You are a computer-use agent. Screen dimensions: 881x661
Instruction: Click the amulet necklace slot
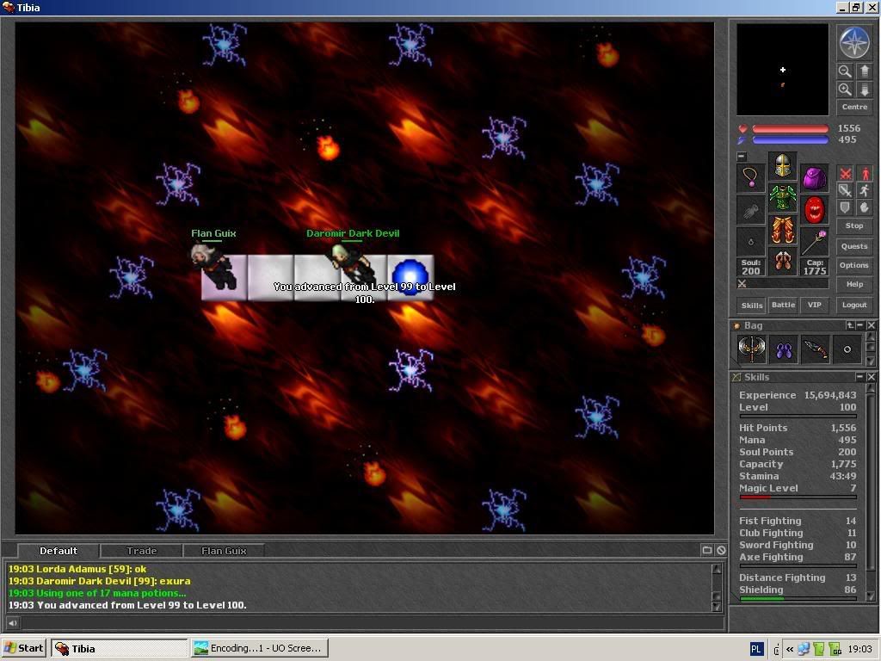click(750, 178)
